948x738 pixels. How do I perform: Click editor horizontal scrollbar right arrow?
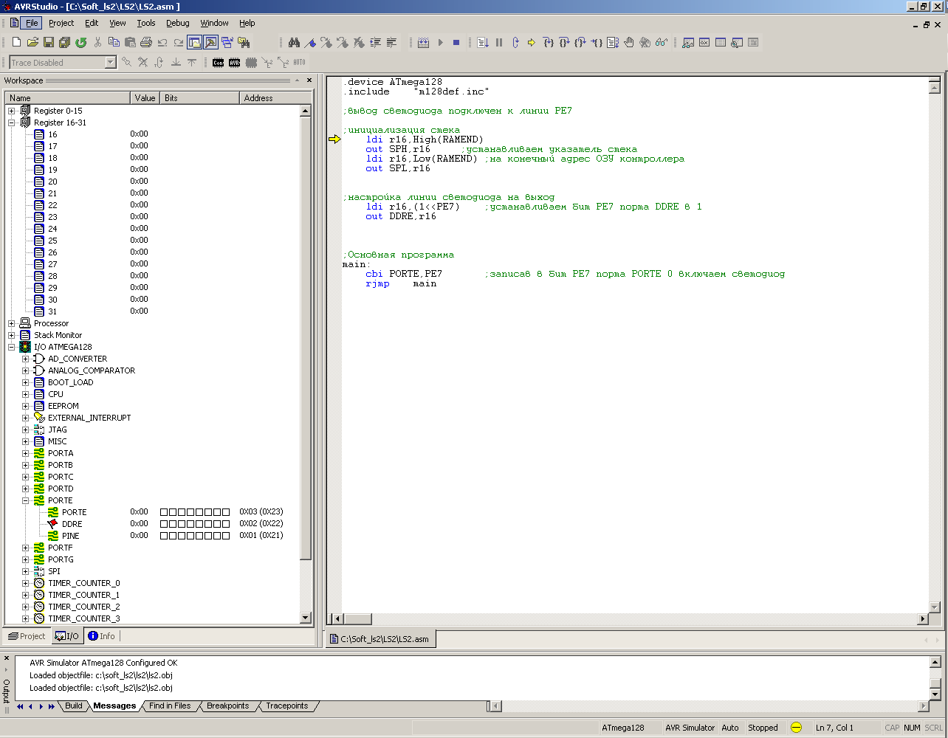pyautogui.click(x=923, y=618)
